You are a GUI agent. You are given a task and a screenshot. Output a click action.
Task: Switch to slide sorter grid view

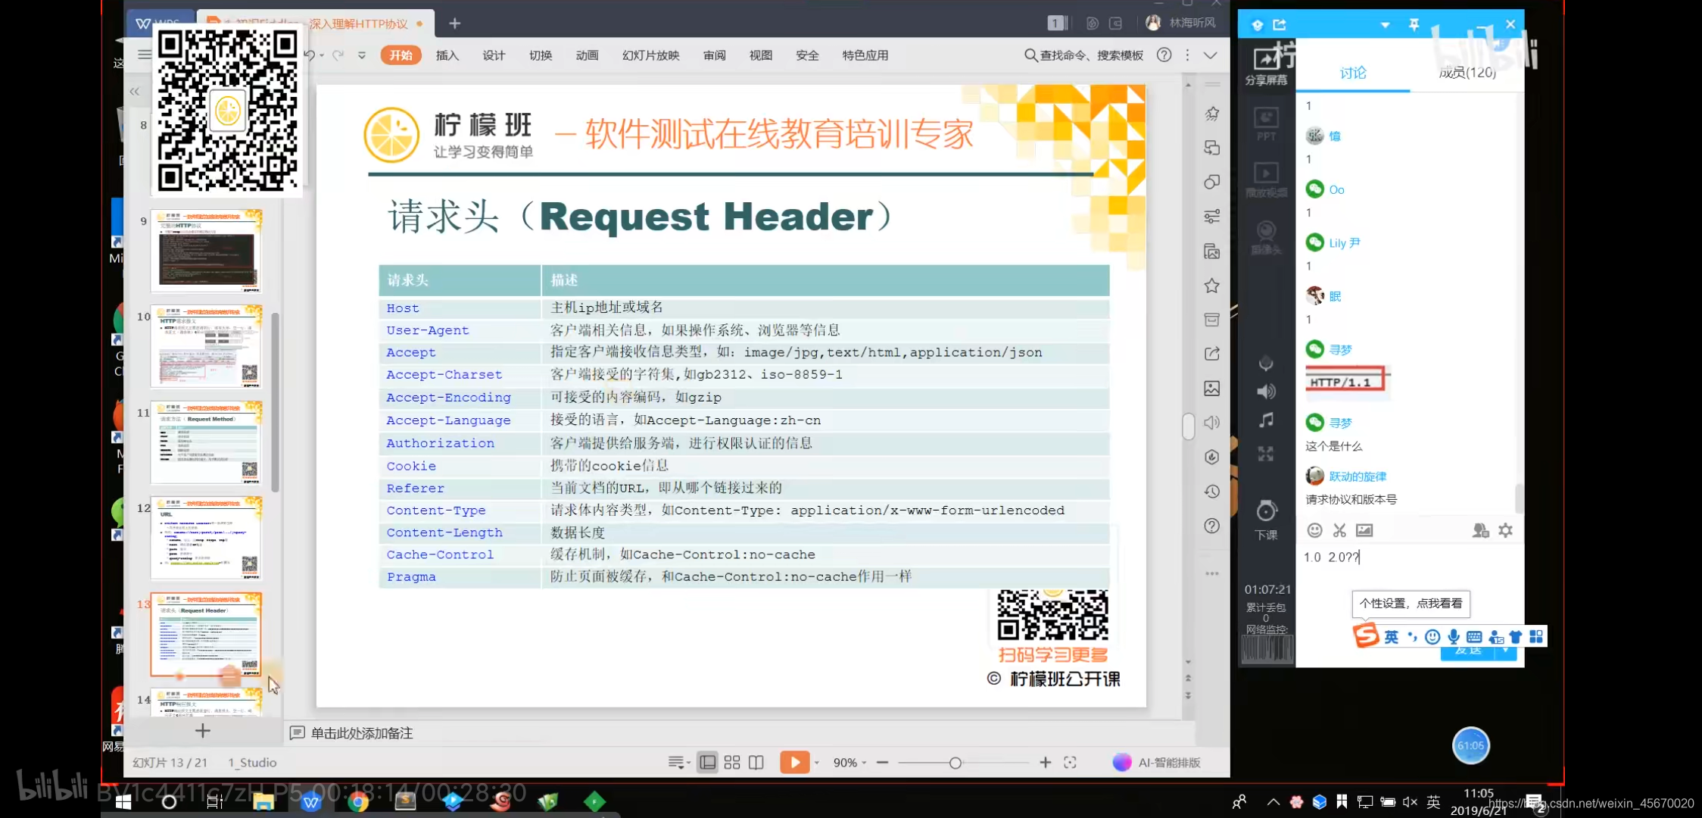[731, 763]
